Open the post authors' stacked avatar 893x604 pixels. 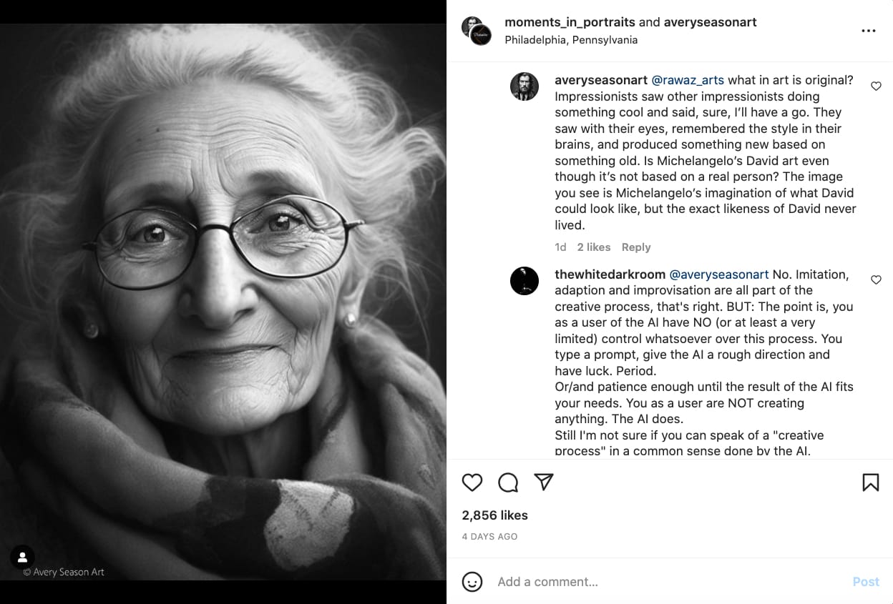pyautogui.click(x=477, y=31)
